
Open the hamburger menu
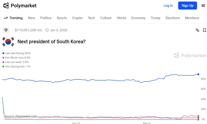(203, 6)
